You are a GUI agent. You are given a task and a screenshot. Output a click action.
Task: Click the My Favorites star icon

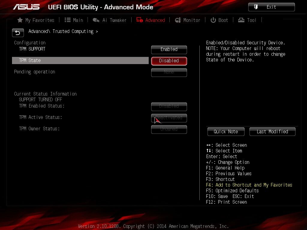20,20
